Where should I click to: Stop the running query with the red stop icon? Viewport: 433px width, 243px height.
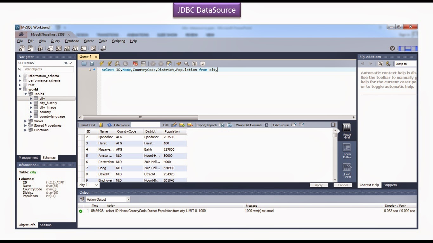tap(135, 63)
